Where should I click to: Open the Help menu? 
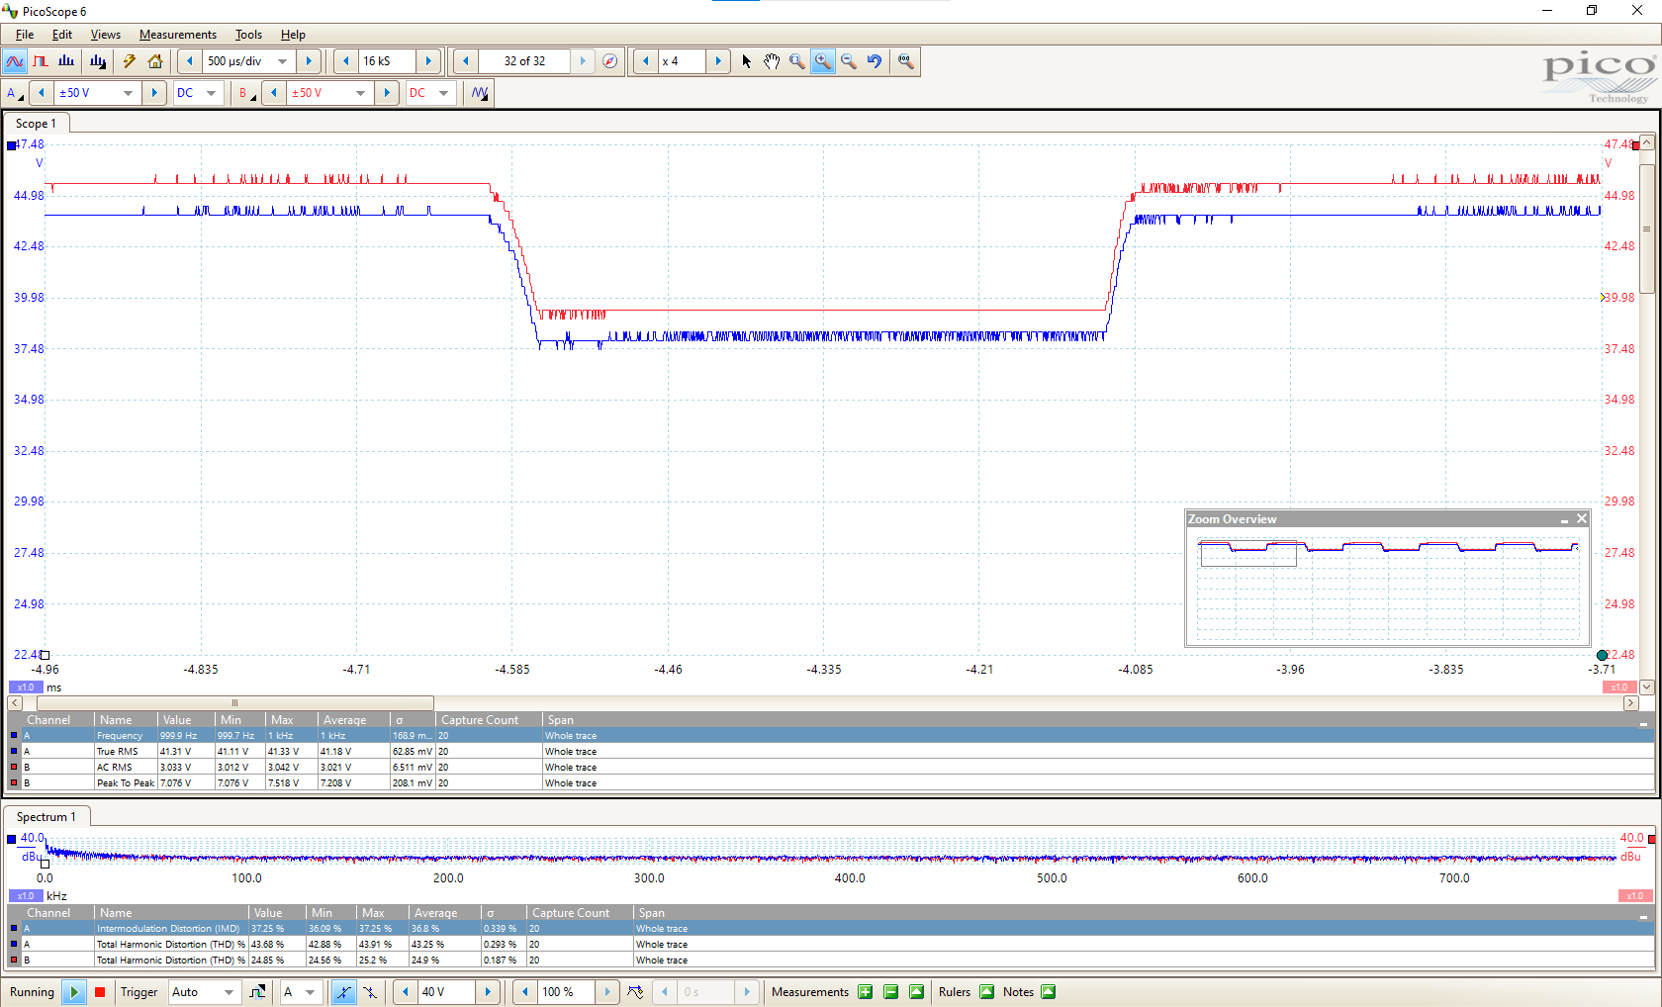[x=293, y=35]
